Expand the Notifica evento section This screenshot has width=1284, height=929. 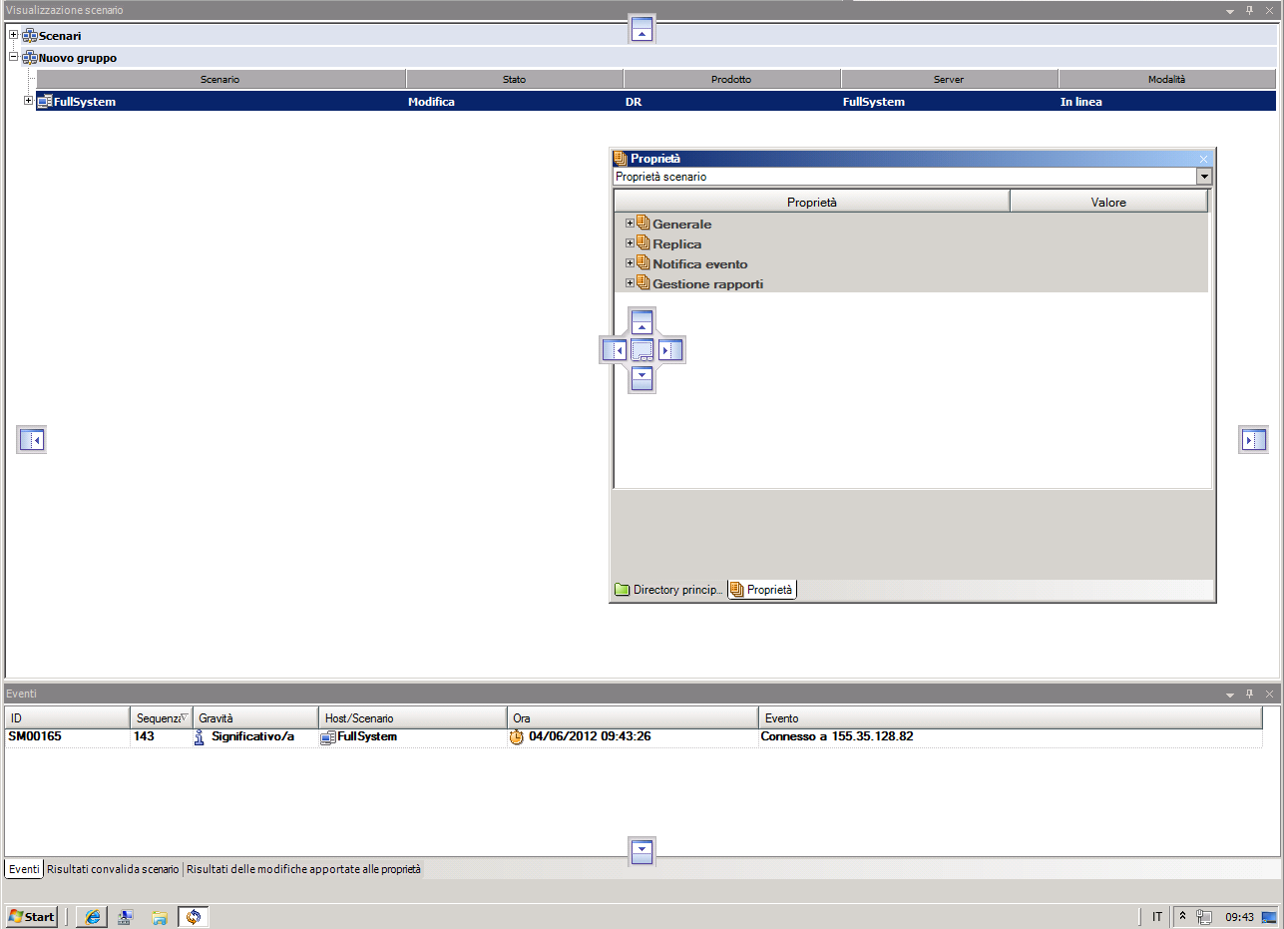pos(630,263)
